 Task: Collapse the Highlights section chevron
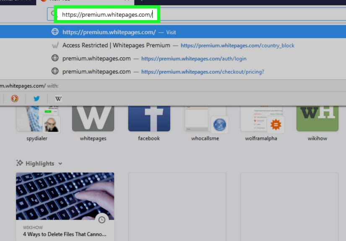(x=60, y=163)
